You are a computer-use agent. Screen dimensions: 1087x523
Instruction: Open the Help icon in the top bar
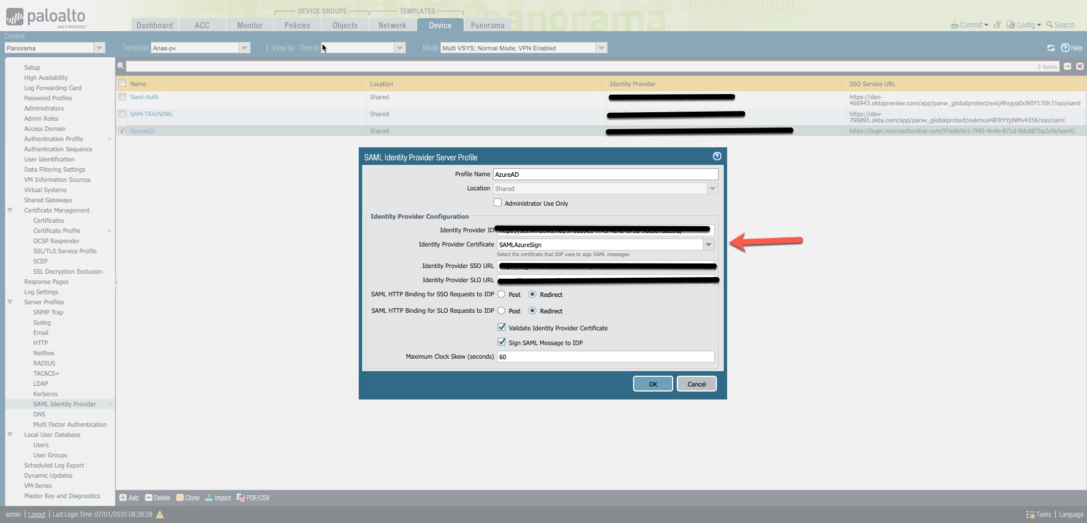point(1065,48)
